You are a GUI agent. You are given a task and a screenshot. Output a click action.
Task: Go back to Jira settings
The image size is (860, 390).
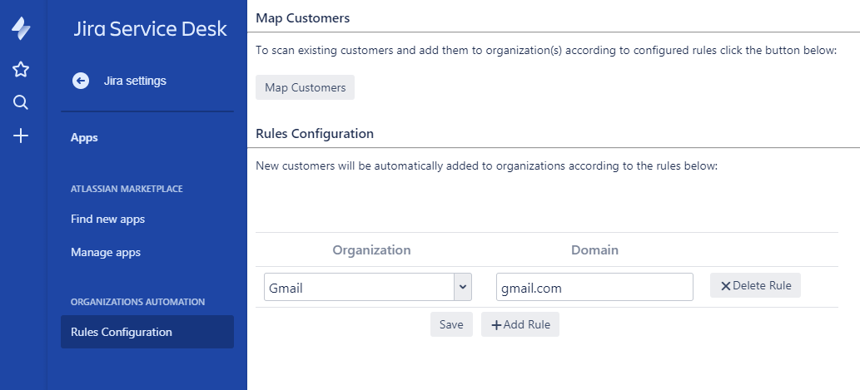tap(135, 81)
